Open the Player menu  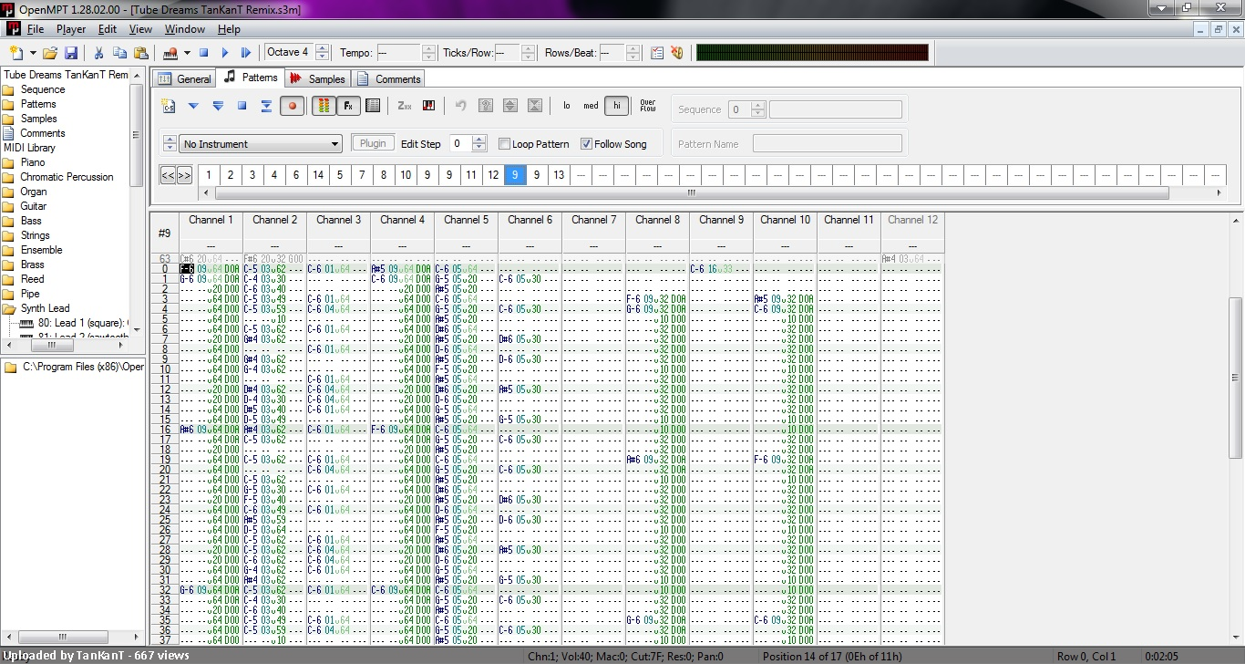tap(71, 29)
